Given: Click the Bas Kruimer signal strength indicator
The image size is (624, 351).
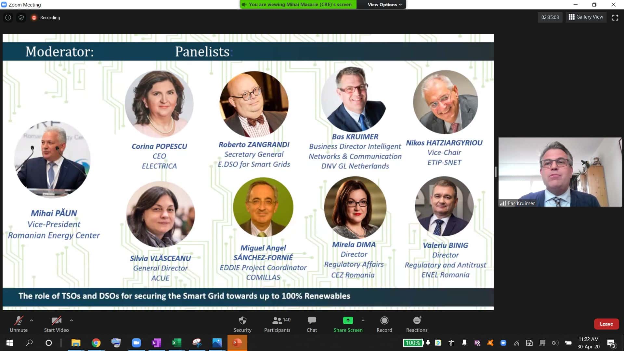Looking at the screenshot, I should click(502, 203).
